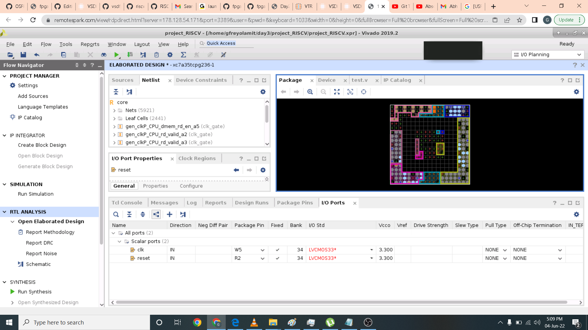Zoom in on the Package view

point(310,92)
